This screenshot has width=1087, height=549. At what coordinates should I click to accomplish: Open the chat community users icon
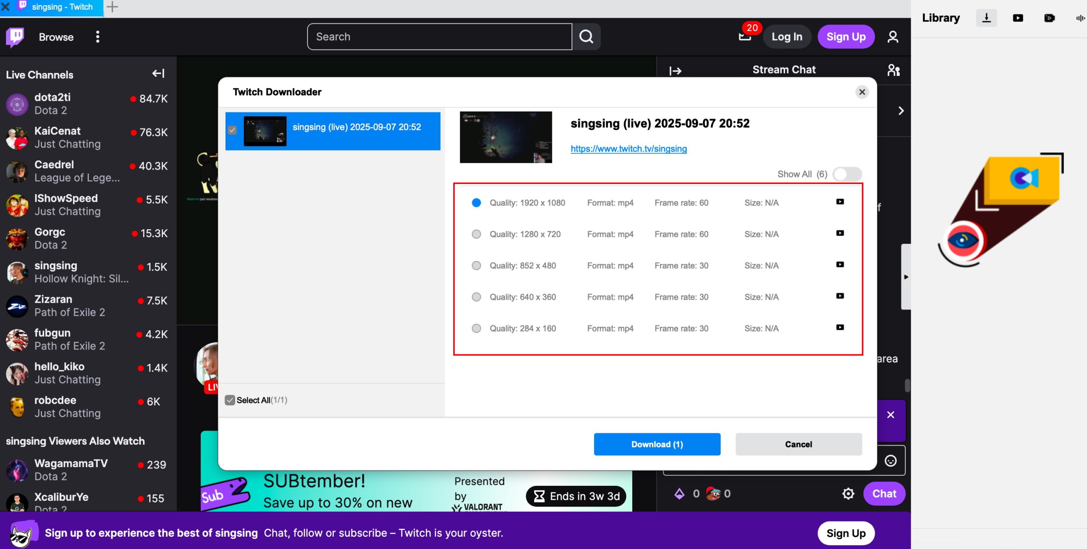[894, 70]
